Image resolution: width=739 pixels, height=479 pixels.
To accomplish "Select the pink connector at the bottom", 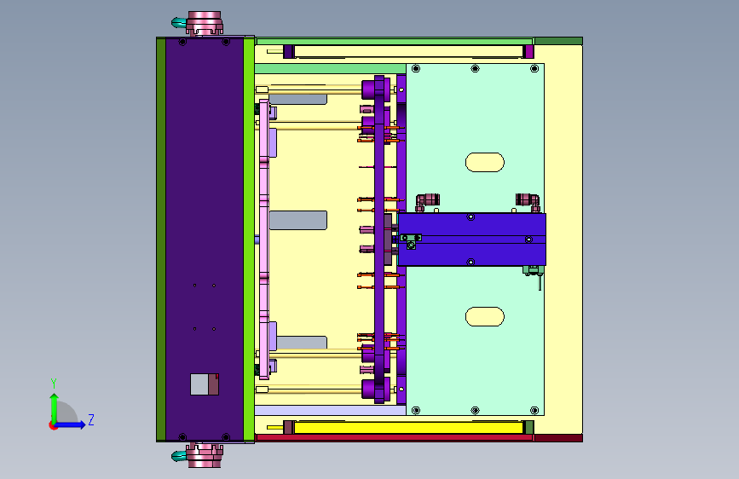I will coord(203,455).
